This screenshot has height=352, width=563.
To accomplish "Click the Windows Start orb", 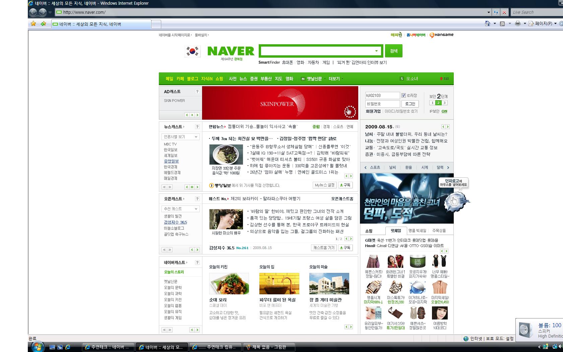I will pos(38,347).
